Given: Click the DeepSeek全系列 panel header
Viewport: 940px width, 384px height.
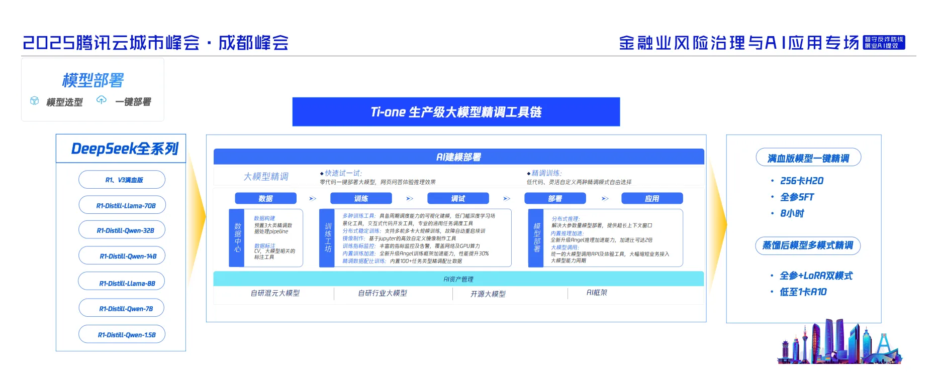Looking at the screenshot, I should point(121,149).
